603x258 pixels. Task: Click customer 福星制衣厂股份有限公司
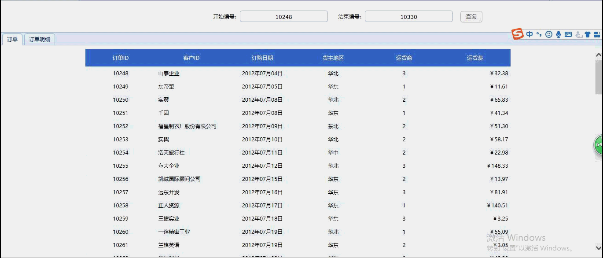188,126
